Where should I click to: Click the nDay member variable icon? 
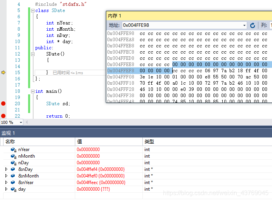tap(13, 163)
